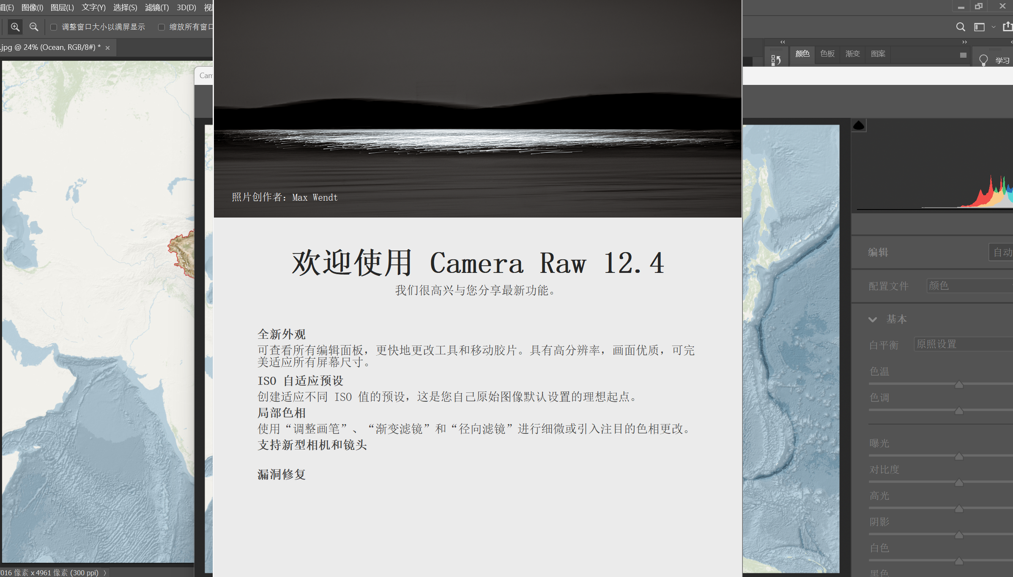
Task: Open the 文字(Y) menu
Action: [x=93, y=8]
